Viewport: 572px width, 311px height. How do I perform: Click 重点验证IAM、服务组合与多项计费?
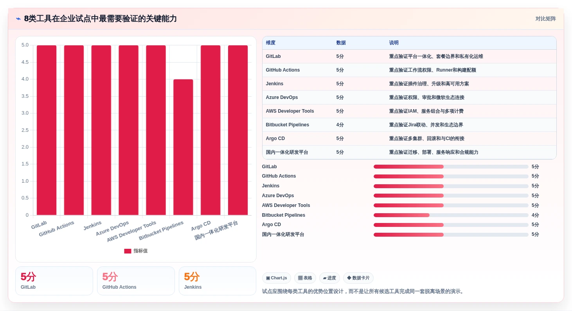tap(426, 111)
